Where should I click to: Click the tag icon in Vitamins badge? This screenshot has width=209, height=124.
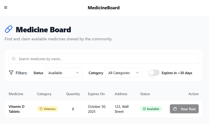pyautogui.click(x=41, y=109)
